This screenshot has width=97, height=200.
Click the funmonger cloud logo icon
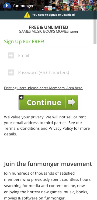tap(7, 6)
